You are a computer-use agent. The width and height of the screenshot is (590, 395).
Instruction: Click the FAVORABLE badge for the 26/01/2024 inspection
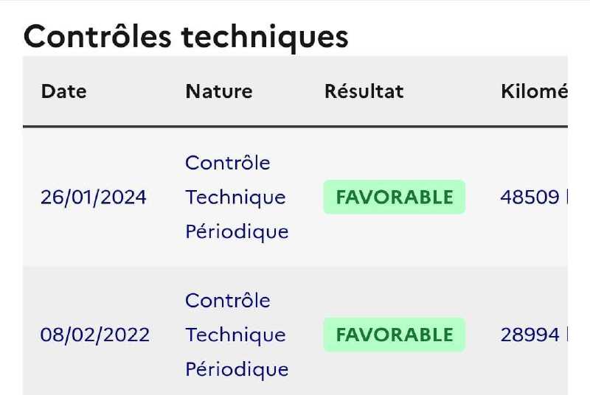tap(395, 197)
